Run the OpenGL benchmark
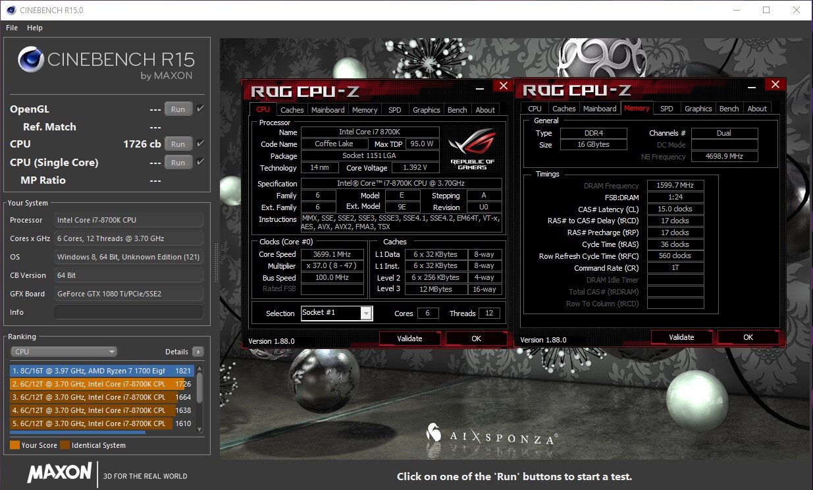 tap(178, 109)
